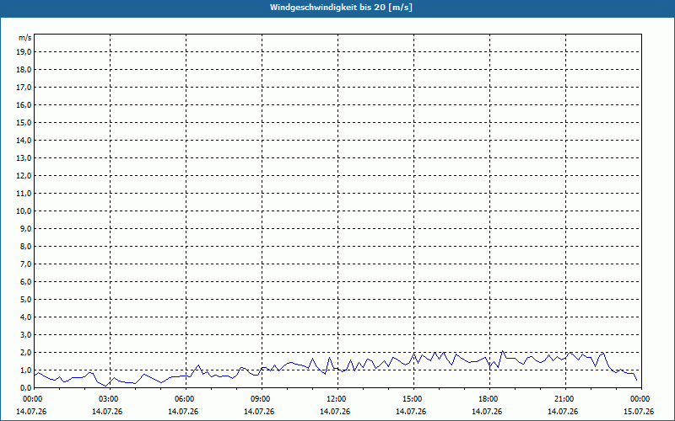The height and width of the screenshot is (421, 675).
Task: Click the "06:00" time label
Action: point(186,399)
